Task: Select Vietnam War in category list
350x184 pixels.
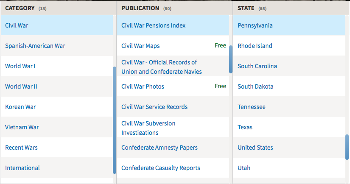Action: point(57,127)
